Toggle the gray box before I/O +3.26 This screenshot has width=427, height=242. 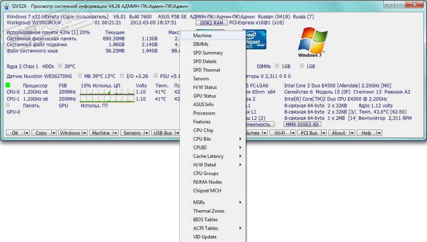(x=122, y=76)
